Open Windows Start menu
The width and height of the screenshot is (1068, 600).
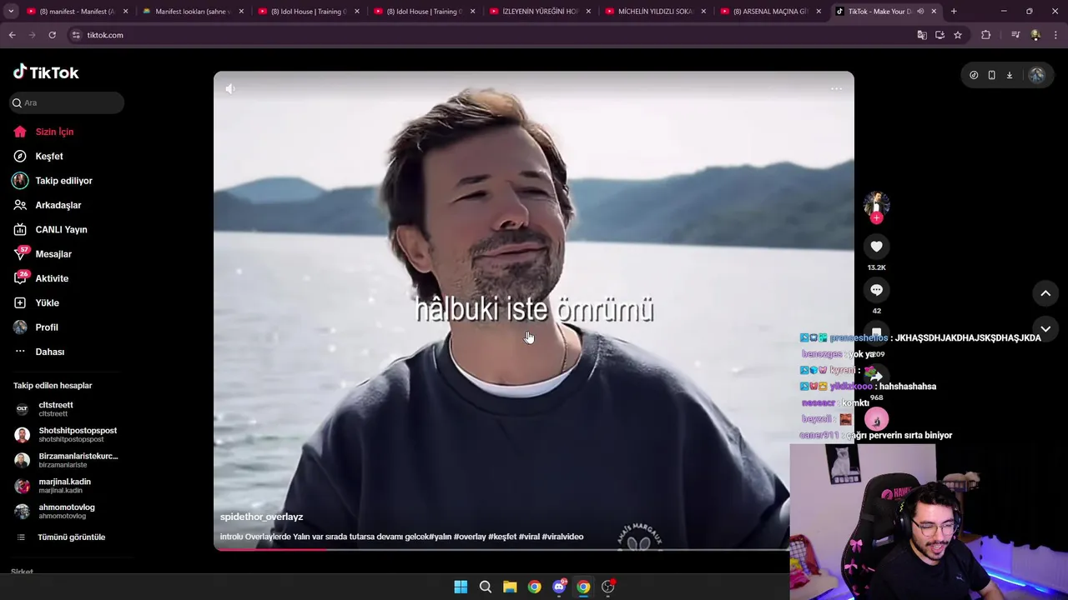pos(461,587)
